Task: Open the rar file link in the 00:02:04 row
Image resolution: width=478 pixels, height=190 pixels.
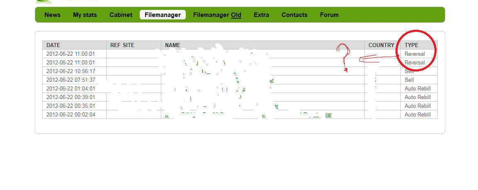Action: point(328,115)
